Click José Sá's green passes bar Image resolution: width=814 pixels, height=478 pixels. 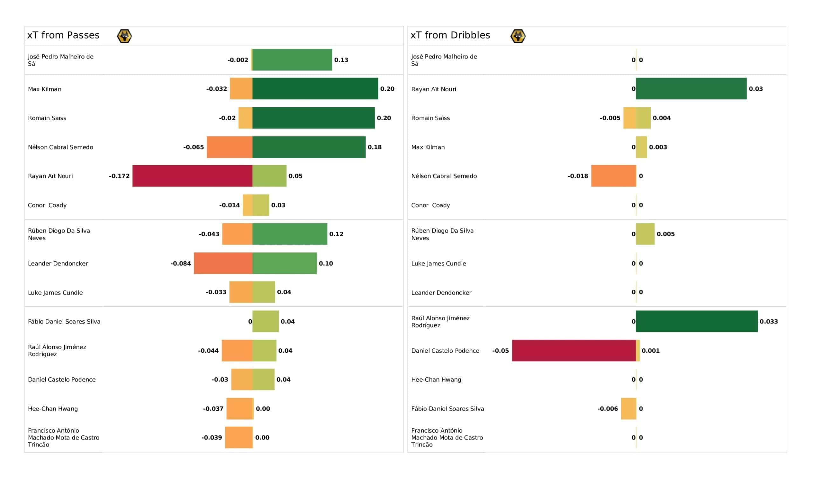(x=292, y=60)
